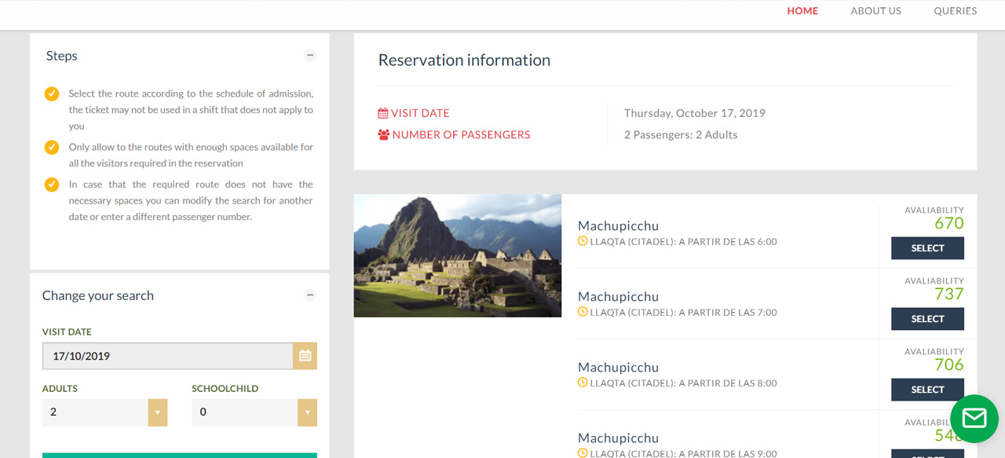Image resolution: width=1005 pixels, height=458 pixels.
Task: Click the calendar icon beside visit date field
Action: [x=305, y=356]
